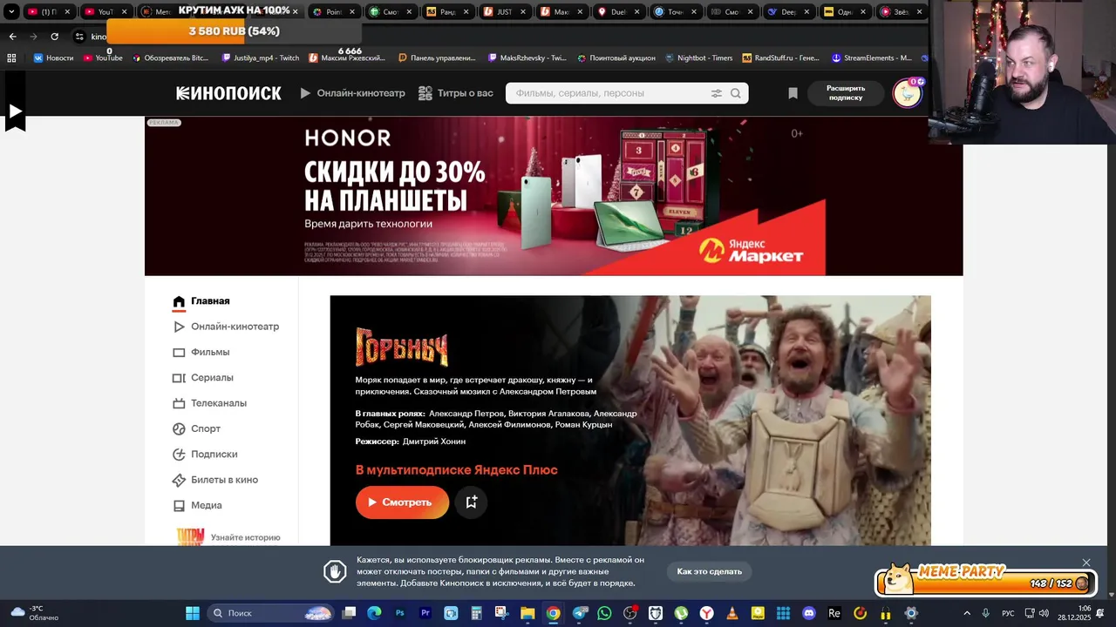This screenshot has height=627, width=1116.
Task: Open the StreamElements bookmark
Action: pyautogui.click(x=871, y=57)
